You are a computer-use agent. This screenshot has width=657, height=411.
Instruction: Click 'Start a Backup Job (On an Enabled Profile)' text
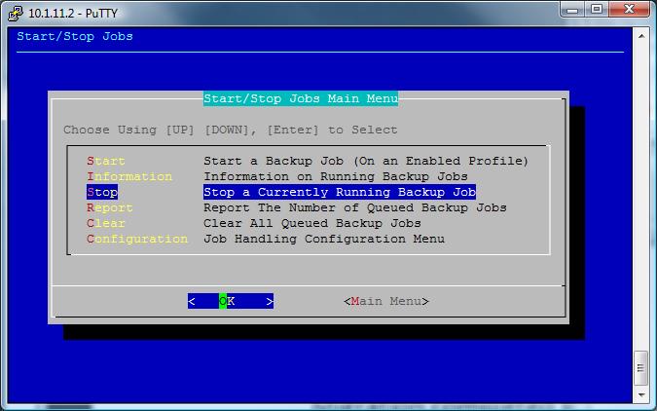(x=366, y=161)
